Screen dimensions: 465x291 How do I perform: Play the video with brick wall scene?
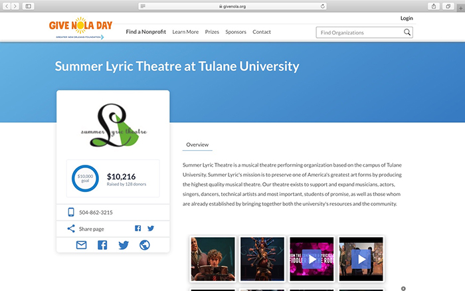pyautogui.click(x=361, y=259)
